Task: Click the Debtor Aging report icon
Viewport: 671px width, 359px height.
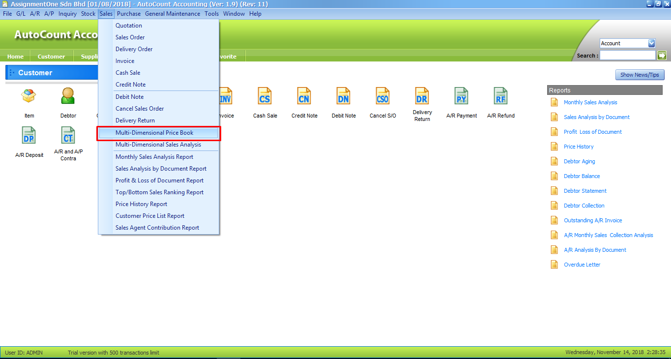Action: [554, 161]
